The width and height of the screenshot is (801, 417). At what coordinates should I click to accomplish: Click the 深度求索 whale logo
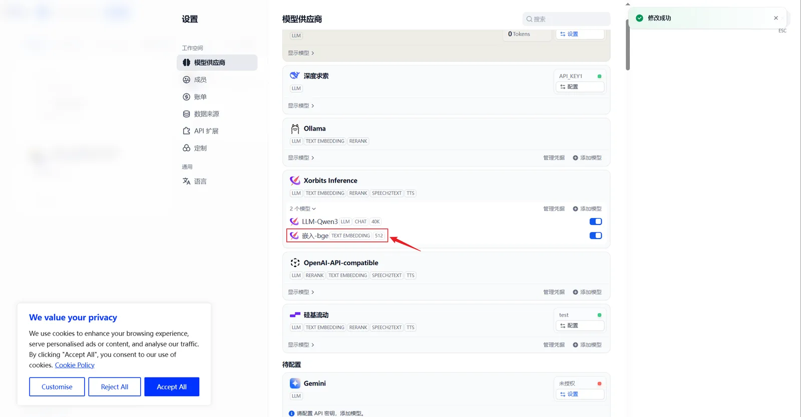(295, 75)
